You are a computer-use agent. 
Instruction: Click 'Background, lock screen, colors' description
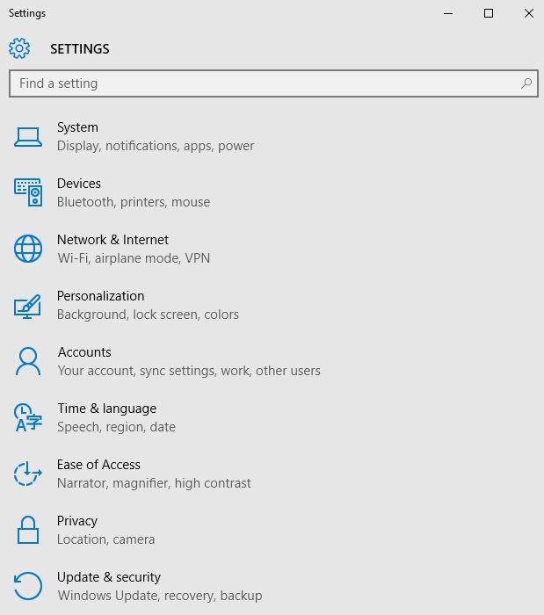coord(148,315)
